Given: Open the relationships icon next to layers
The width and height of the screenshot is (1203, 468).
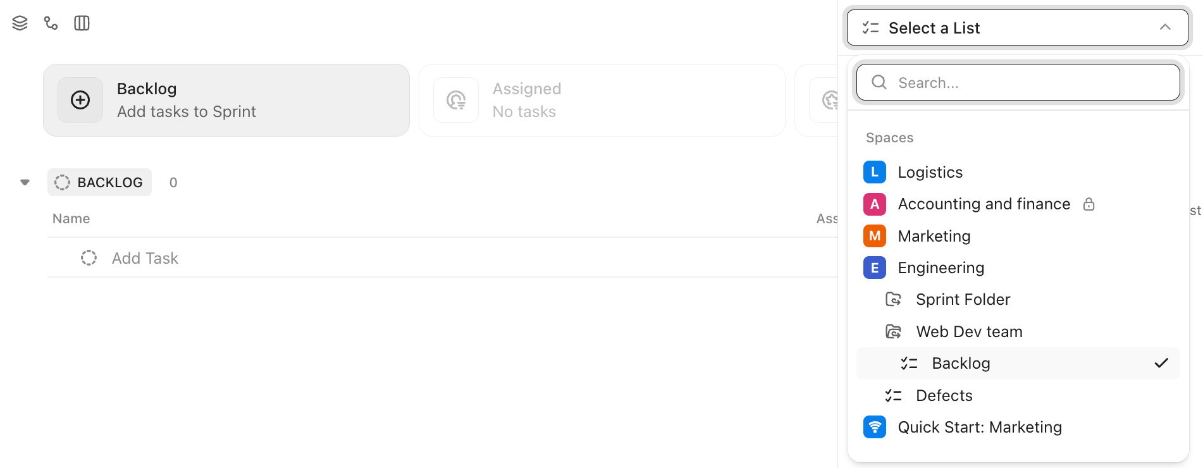Looking at the screenshot, I should [51, 23].
